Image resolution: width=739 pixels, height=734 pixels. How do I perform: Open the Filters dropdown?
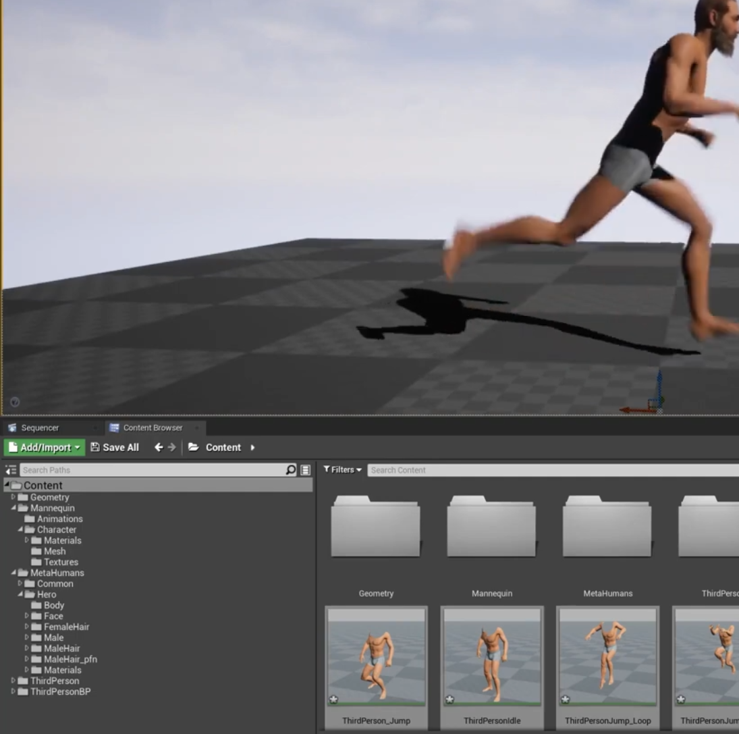(x=342, y=469)
